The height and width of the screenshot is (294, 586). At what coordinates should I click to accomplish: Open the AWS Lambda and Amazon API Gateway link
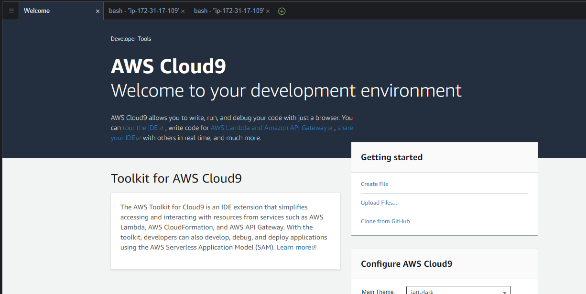pos(271,128)
